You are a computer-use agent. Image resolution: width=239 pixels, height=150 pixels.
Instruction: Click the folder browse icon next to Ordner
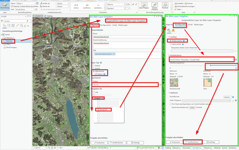[x=160, y=84]
